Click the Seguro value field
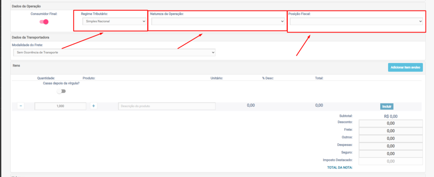This screenshot has width=434, height=177. click(x=390, y=154)
